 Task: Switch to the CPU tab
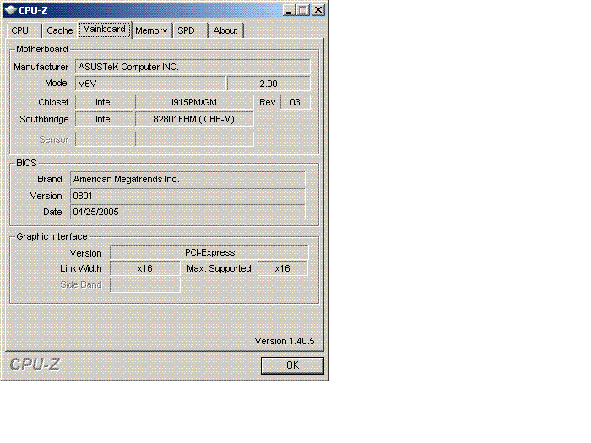click(x=24, y=30)
